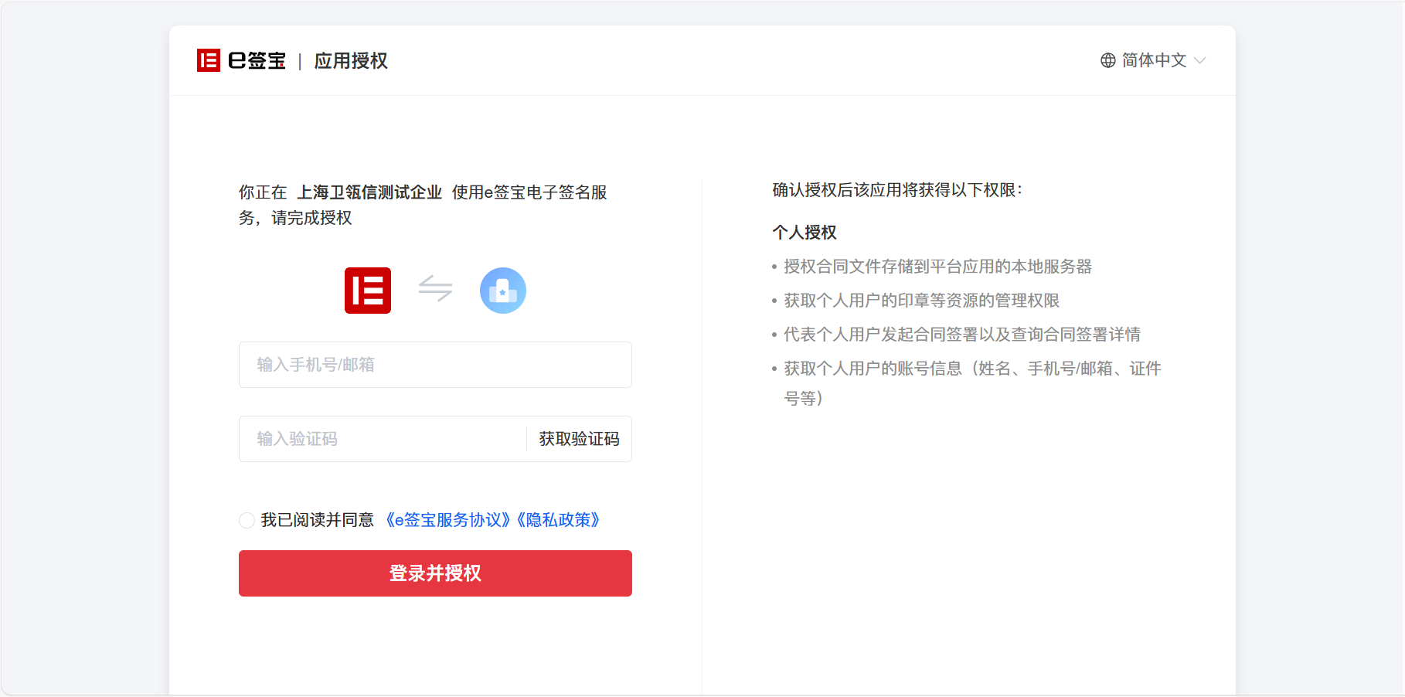Click the swap arrows icon between the logos

[435, 289]
